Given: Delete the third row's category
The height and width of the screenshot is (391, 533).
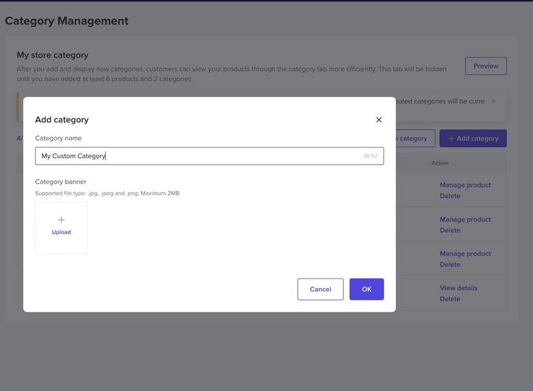Looking at the screenshot, I should pos(450,265).
